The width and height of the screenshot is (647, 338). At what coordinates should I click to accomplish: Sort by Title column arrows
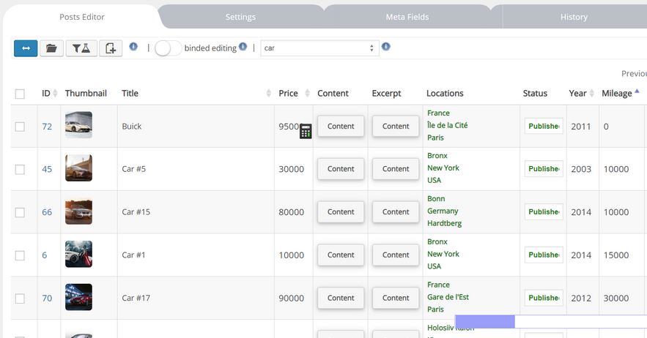(269, 93)
